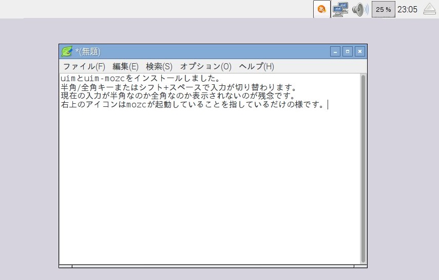The height and width of the screenshot is (280, 439).
Task: Click the line starting with 現在の入力が
Action: (x=178, y=96)
